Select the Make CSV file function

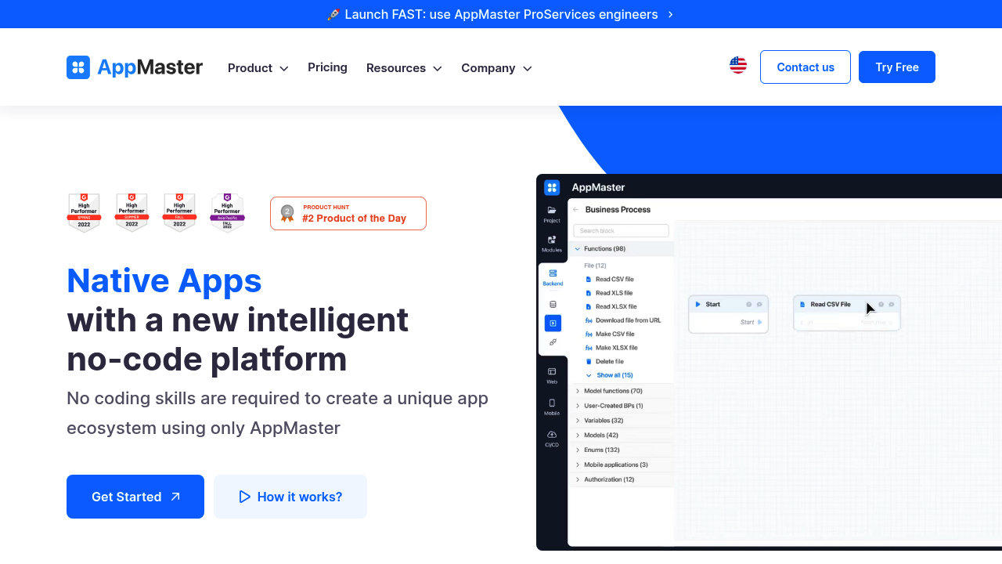[x=610, y=334]
